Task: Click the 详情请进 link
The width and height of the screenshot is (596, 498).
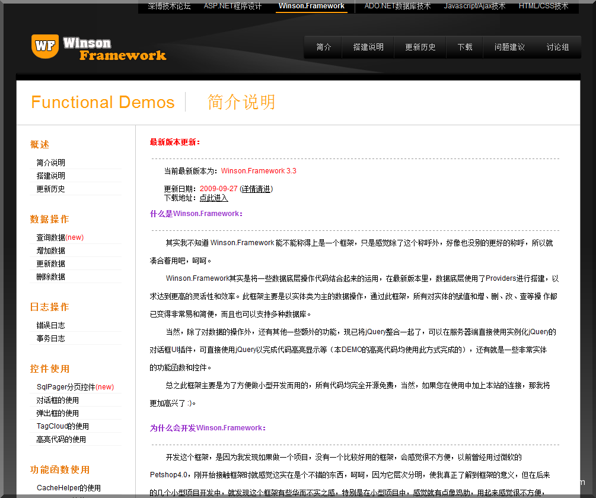Action: pyautogui.click(x=256, y=189)
